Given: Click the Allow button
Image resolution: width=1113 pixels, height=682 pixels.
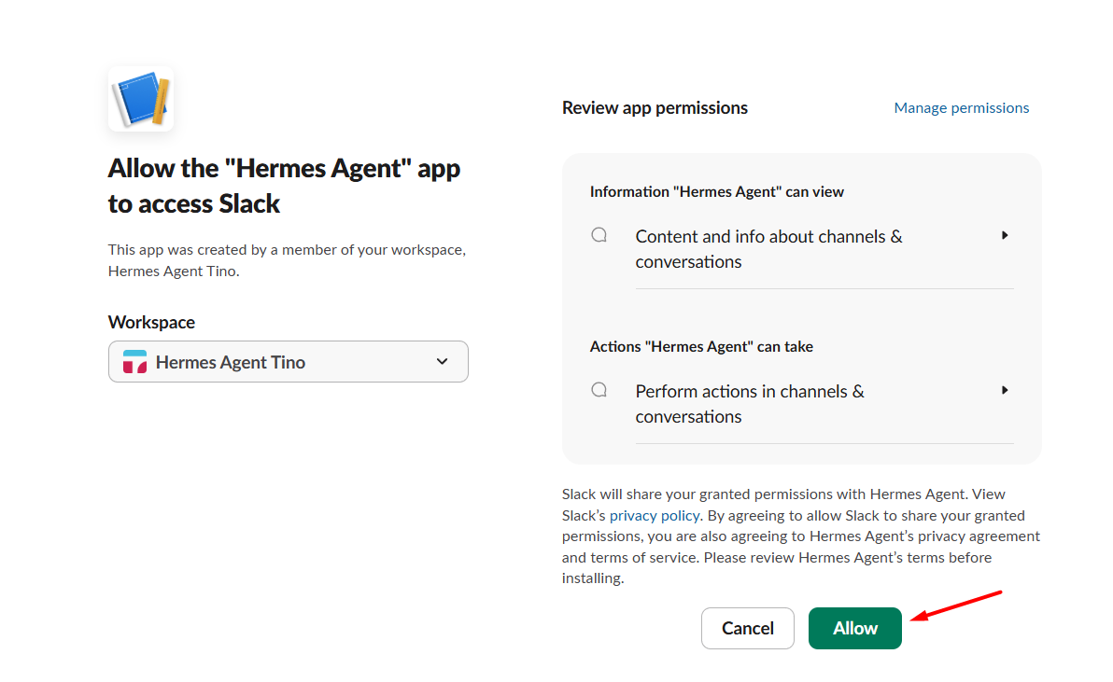Looking at the screenshot, I should 854,628.
